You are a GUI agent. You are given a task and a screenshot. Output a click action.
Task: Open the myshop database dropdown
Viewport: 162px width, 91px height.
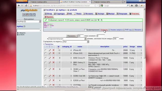click(x=29, y=21)
